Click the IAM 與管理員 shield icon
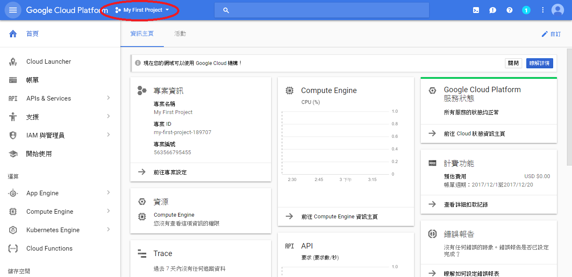The height and width of the screenshot is (277, 572). point(13,135)
